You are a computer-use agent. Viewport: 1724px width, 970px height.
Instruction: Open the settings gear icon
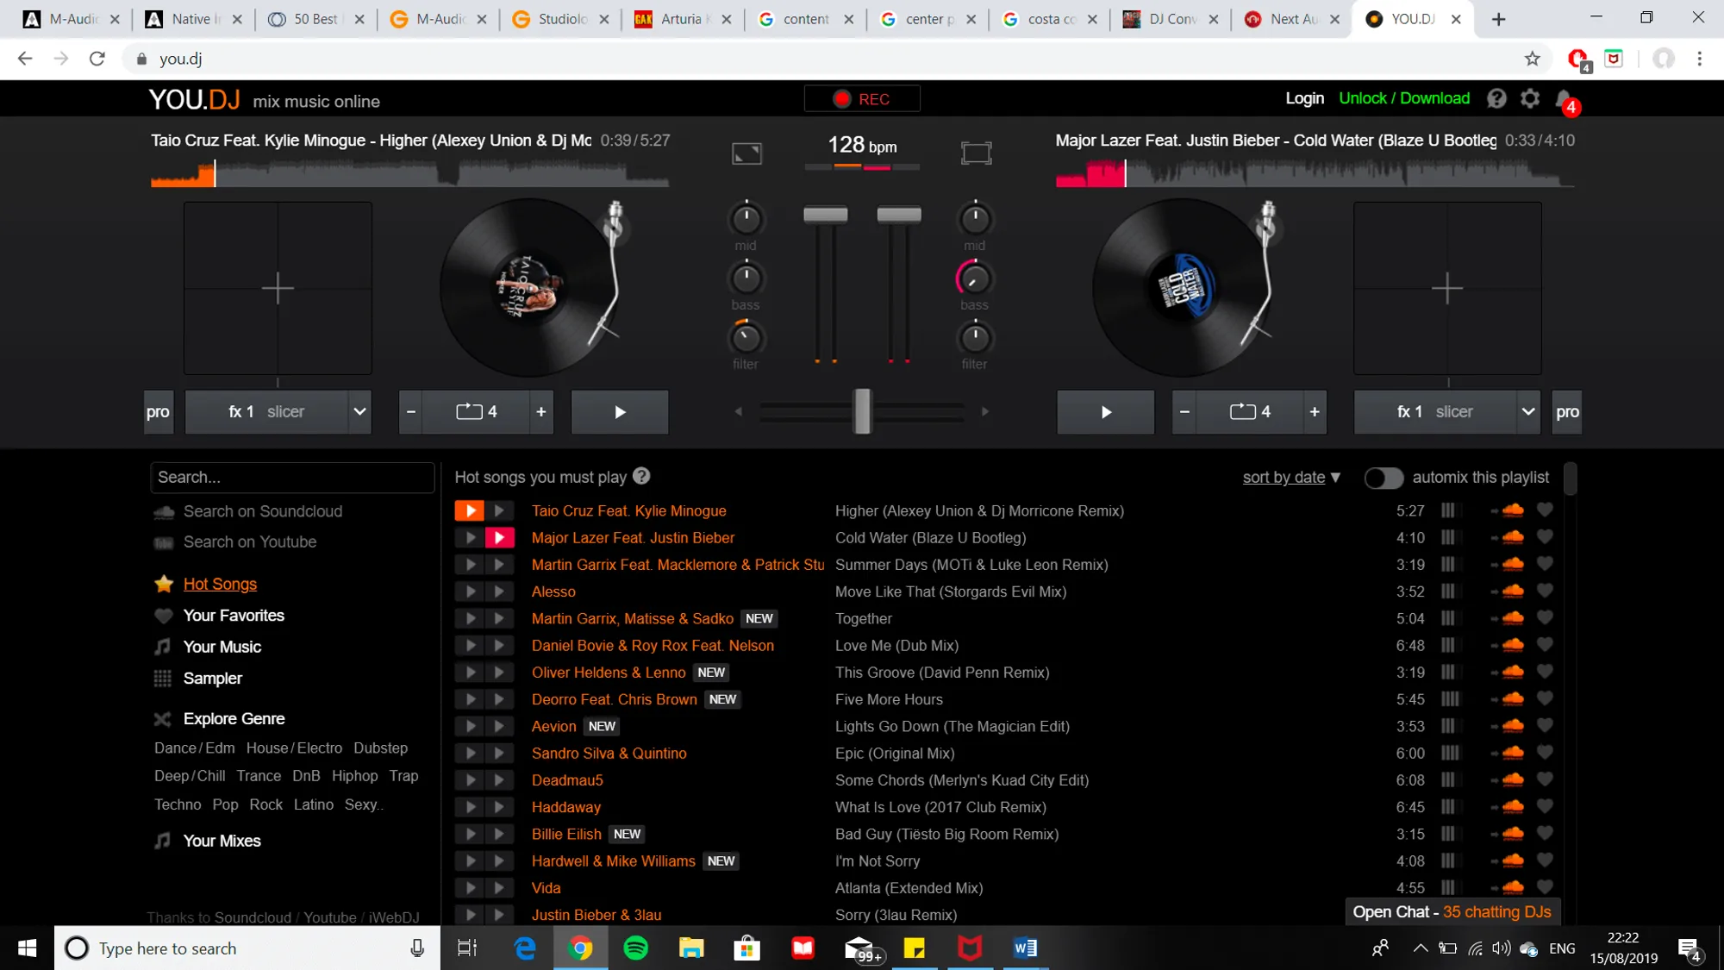(1530, 98)
